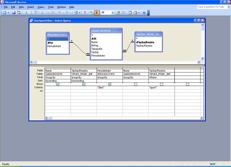Click the Periodicitate field in PERIODICITATI table
Screen dimensions: 231x167
click(55, 46)
